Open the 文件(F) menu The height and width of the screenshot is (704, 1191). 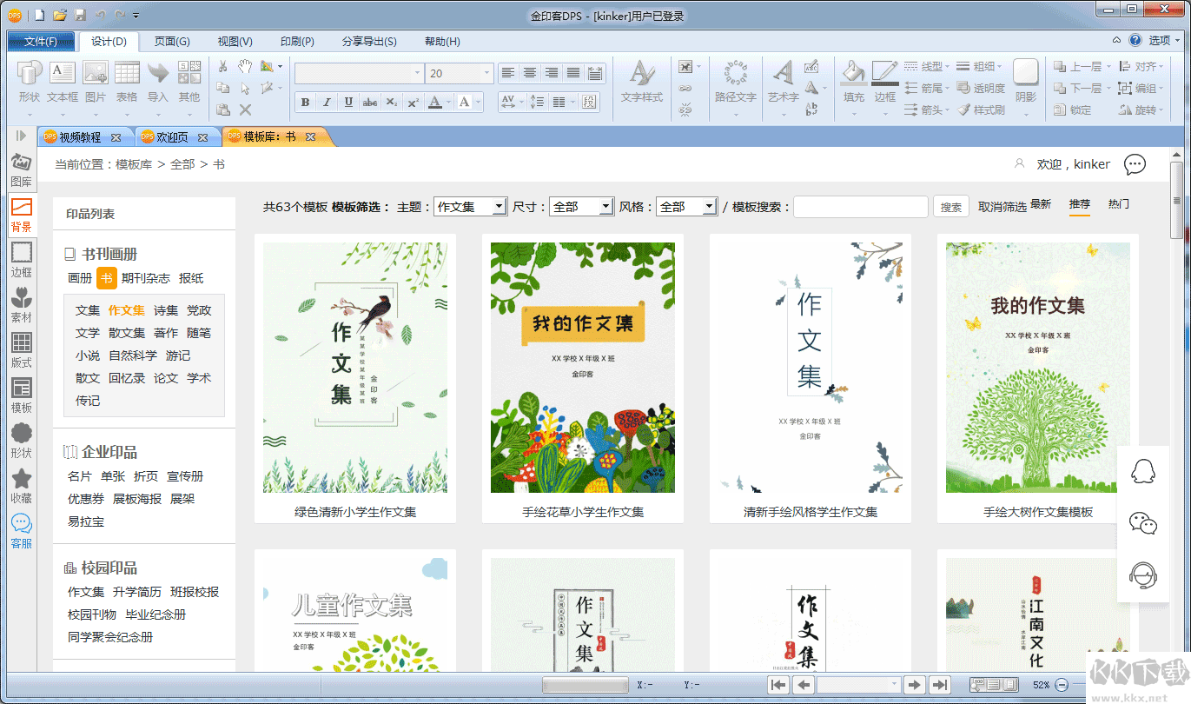[41, 41]
